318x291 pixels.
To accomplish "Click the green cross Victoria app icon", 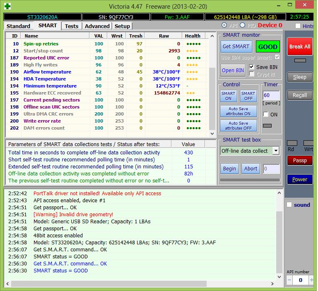I will [7, 6].
